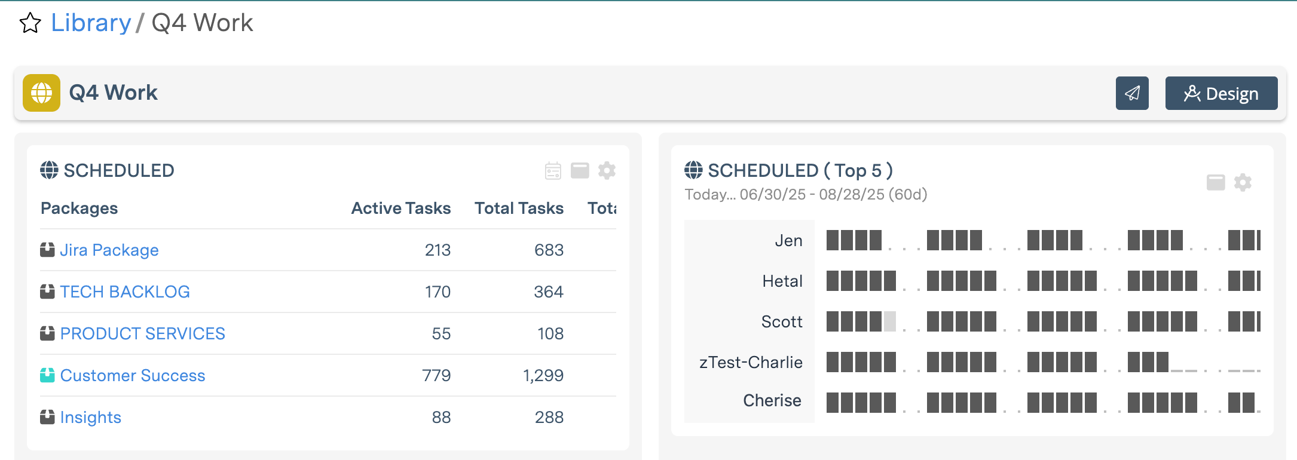1297x460 pixels.
Task: Open the Library breadcrumb link
Action: (91, 23)
